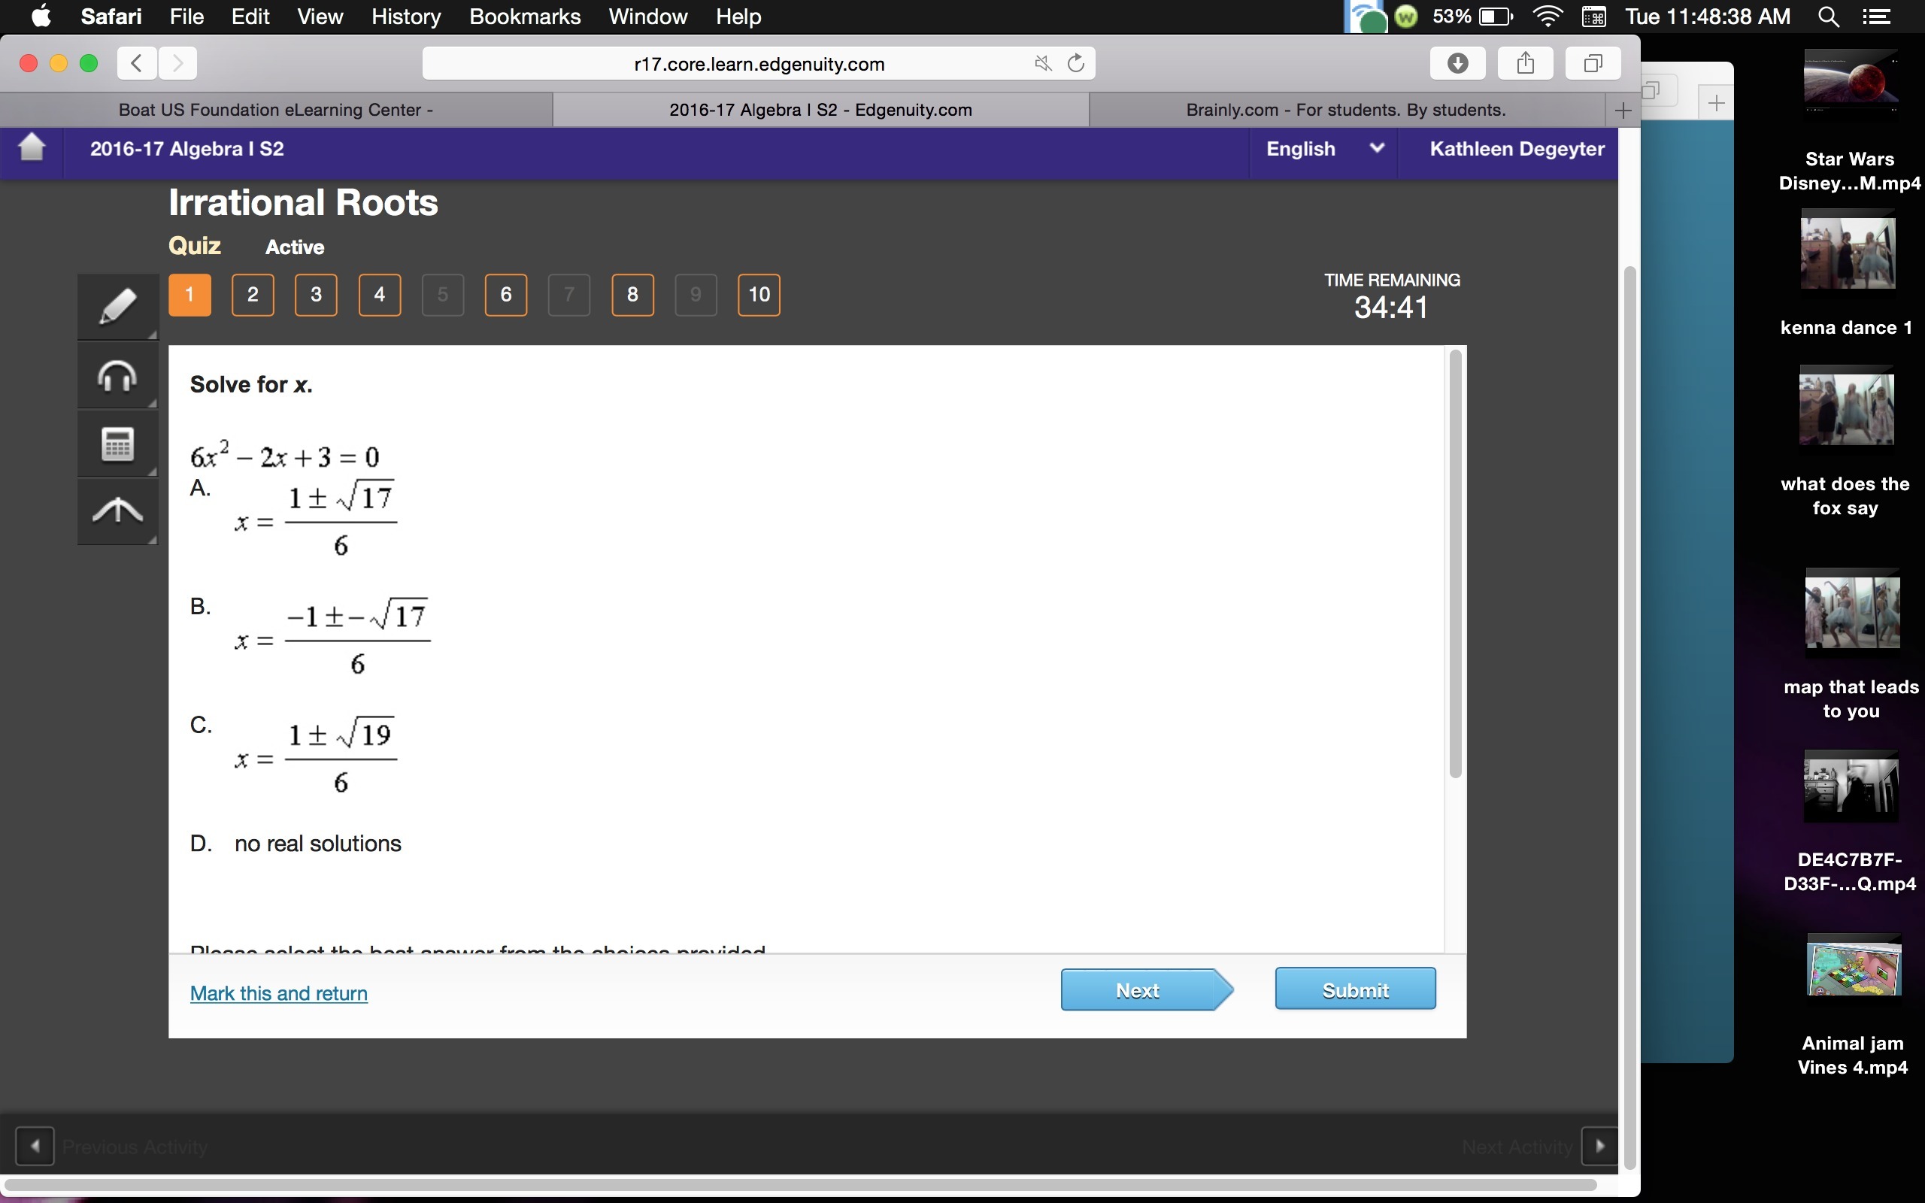Select quiz question 10

(758, 295)
